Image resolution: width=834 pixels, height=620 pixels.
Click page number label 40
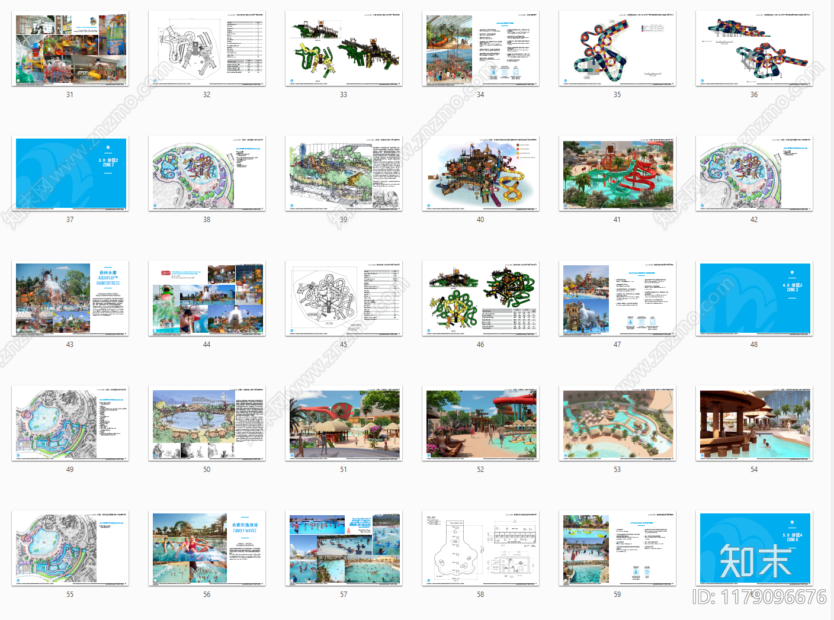(x=480, y=220)
